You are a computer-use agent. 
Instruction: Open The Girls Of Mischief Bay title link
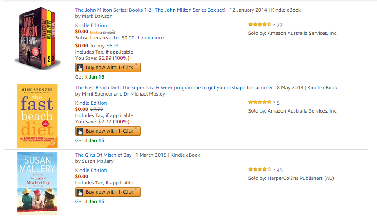coord(103,155)
